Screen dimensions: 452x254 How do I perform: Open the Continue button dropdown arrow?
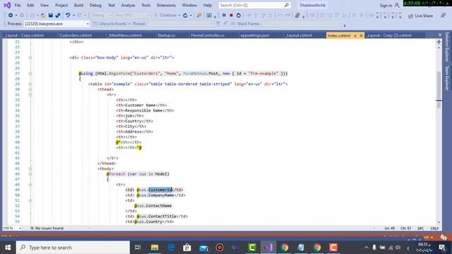[x=179, y=16]
